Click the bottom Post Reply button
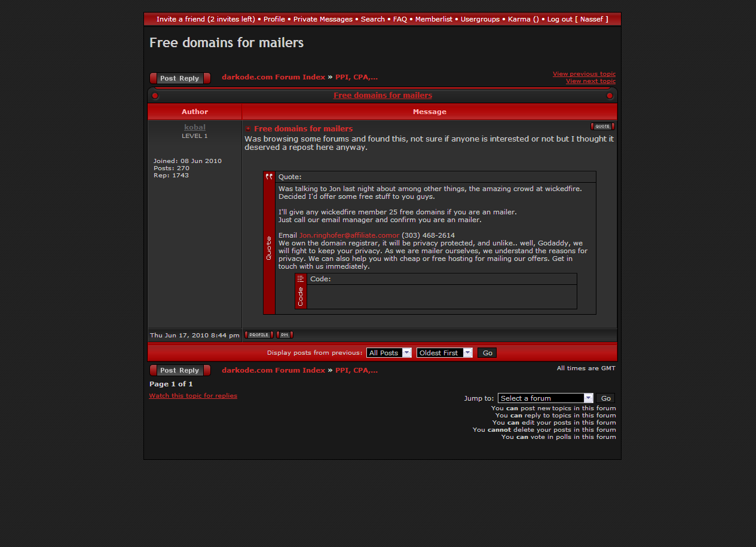This screenshot has width=756, height=547. (x=180, y=370)
